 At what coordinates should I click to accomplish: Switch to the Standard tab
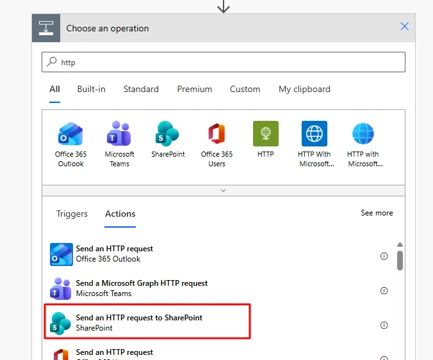click(141, 90)
